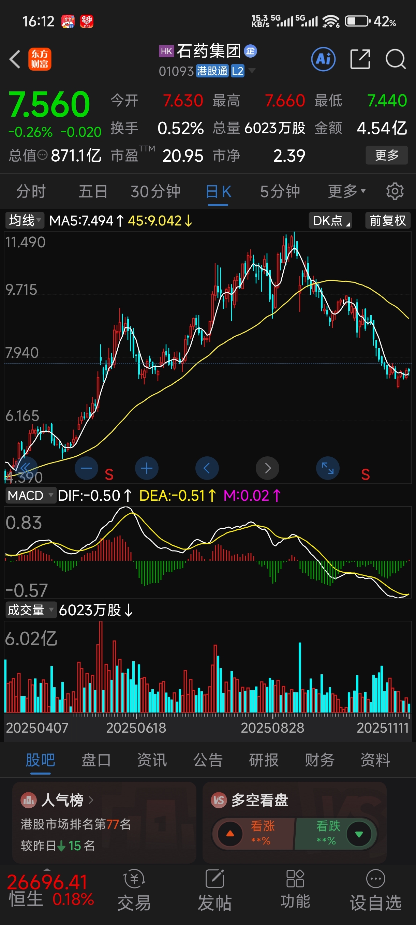
Task: Open the 资讯 tab
Action: [x=152, y=760]
